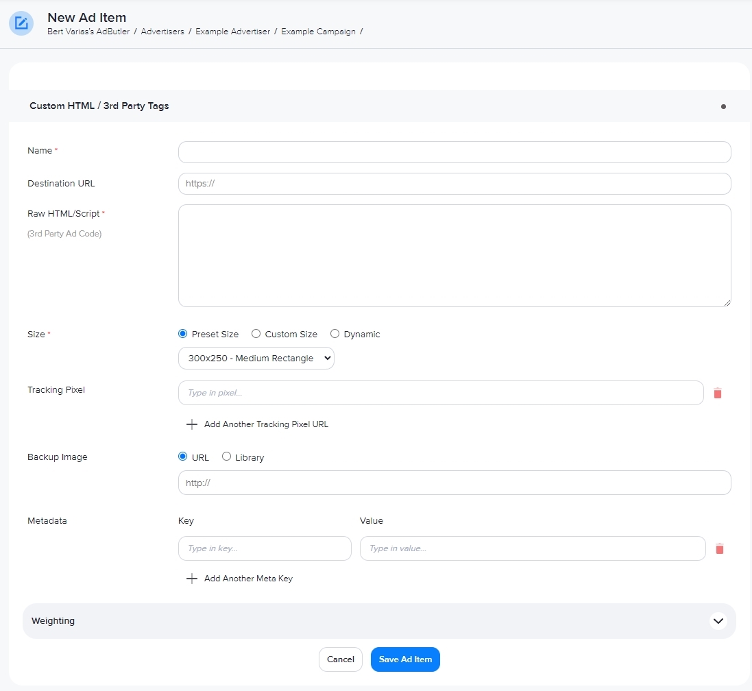Click the Weighting section title

[x=53, y=621]
